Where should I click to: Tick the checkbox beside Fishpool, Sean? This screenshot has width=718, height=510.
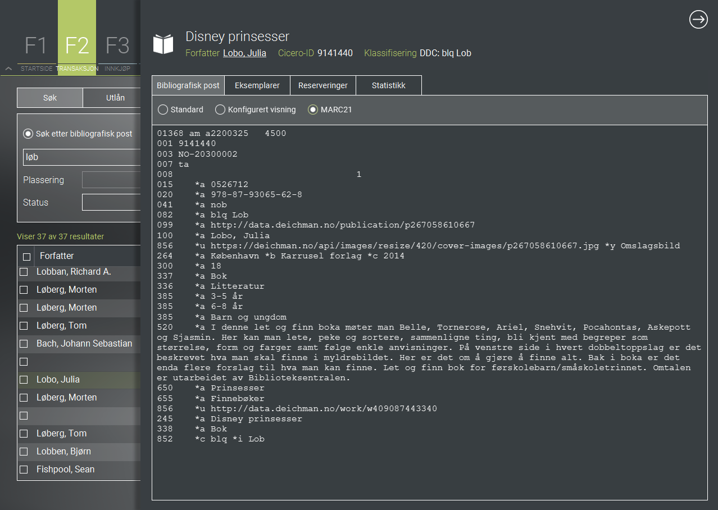pos(24,470)
